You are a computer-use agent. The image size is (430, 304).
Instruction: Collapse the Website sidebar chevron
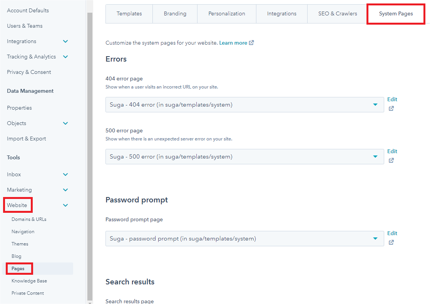coord(65,205)
